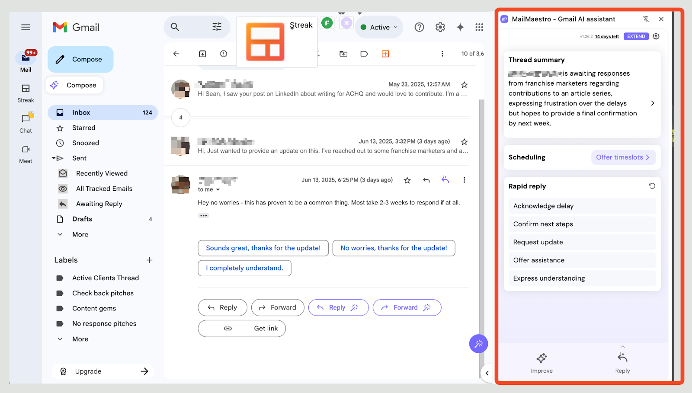Show search options filter icon
The height and width of the screenshot is (393, 692).
tap(217, 27)
